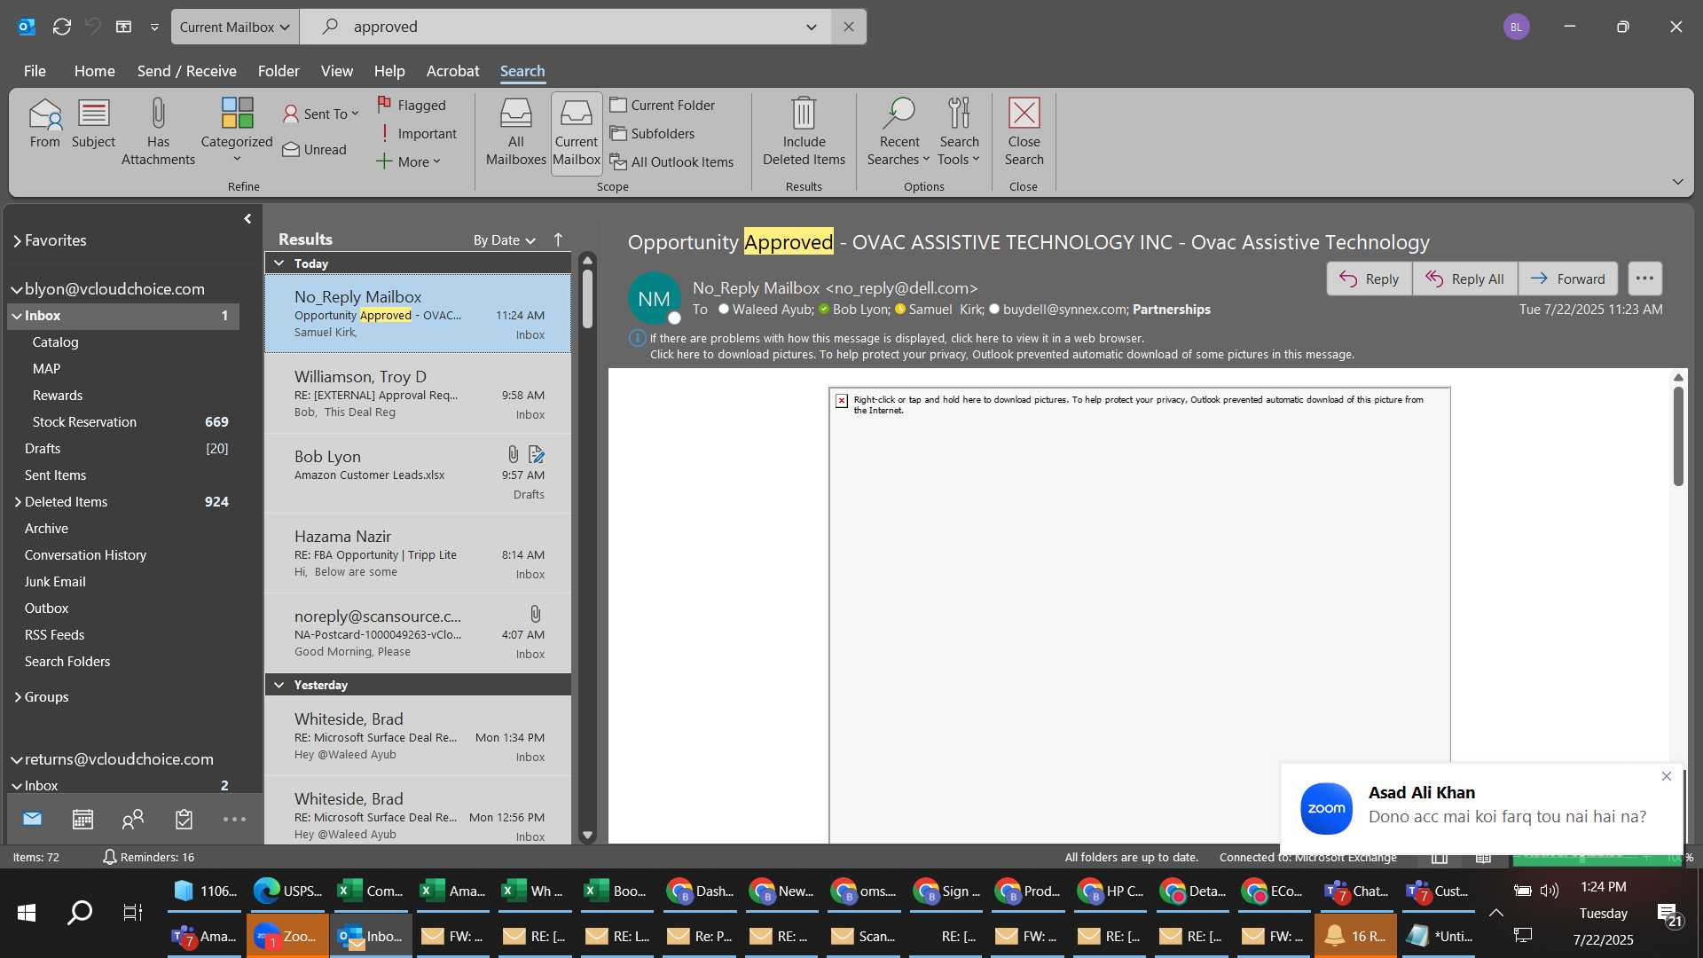
Task: Open the Send / Receive tab
Action: click(186, 71)
